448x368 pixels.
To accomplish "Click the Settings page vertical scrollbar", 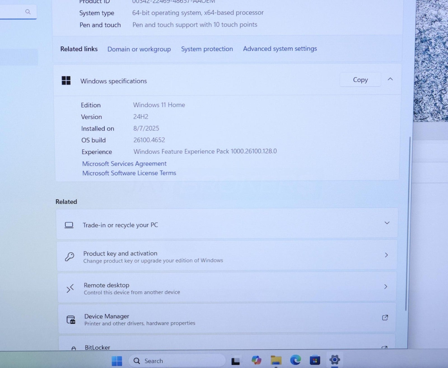I will [407, 224].
